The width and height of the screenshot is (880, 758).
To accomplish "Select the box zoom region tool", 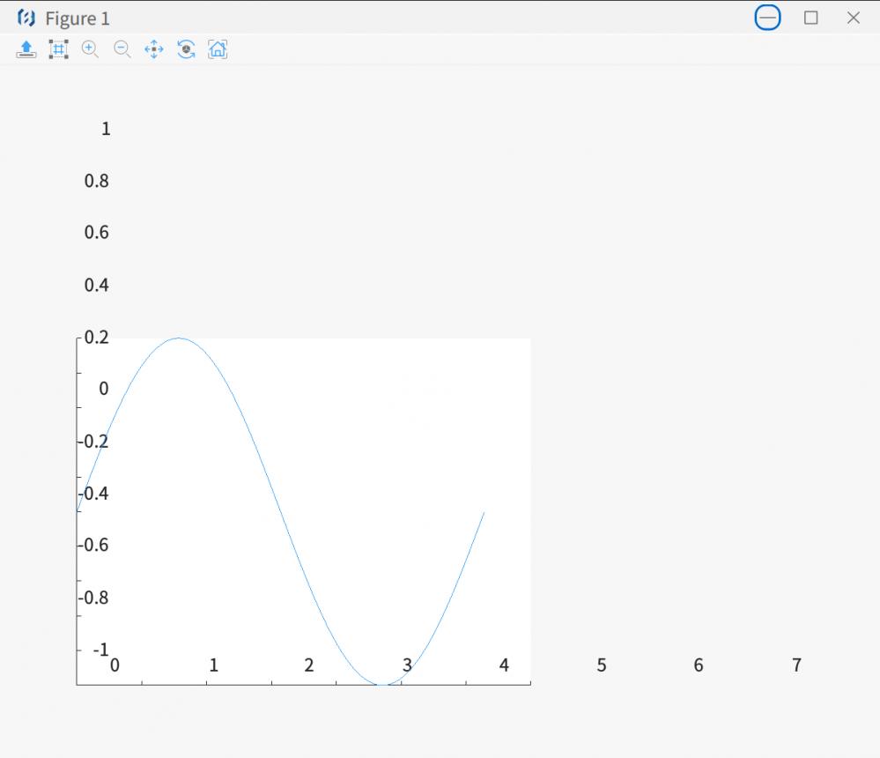I will click(x=58, y=49).
